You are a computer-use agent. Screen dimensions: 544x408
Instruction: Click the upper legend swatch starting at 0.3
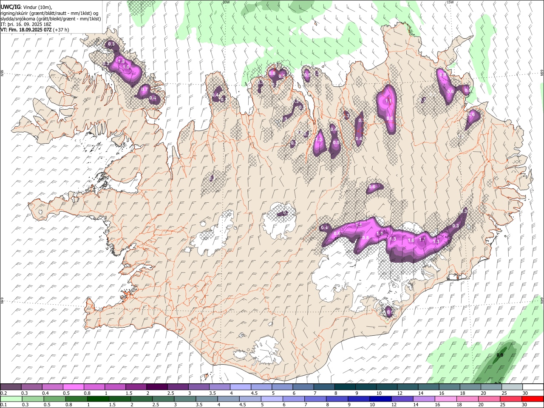pos(31,387)
